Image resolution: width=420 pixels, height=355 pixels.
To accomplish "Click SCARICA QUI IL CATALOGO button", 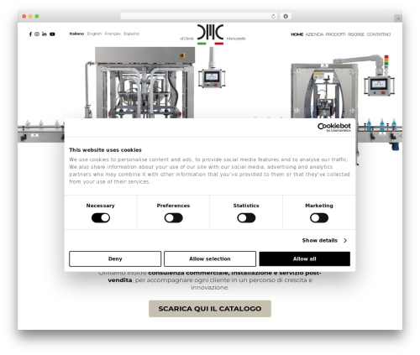I will point(210,309).
